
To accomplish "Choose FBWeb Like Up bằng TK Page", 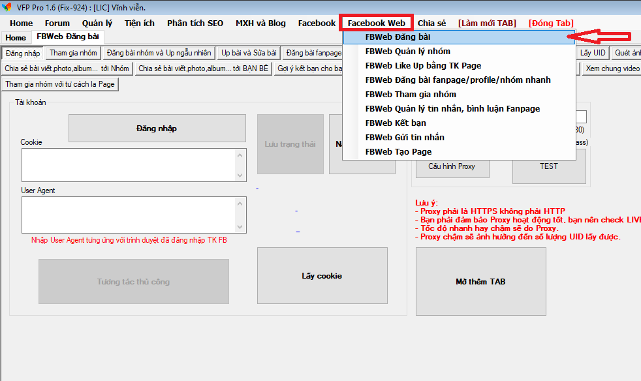I will 423,66.
